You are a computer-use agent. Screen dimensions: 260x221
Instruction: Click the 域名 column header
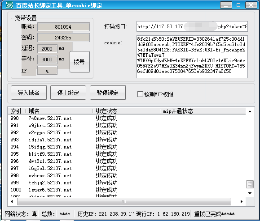click(x=59, y=111)
